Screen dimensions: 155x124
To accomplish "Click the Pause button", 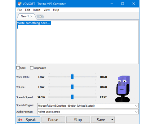I will (x=53, y=120).
